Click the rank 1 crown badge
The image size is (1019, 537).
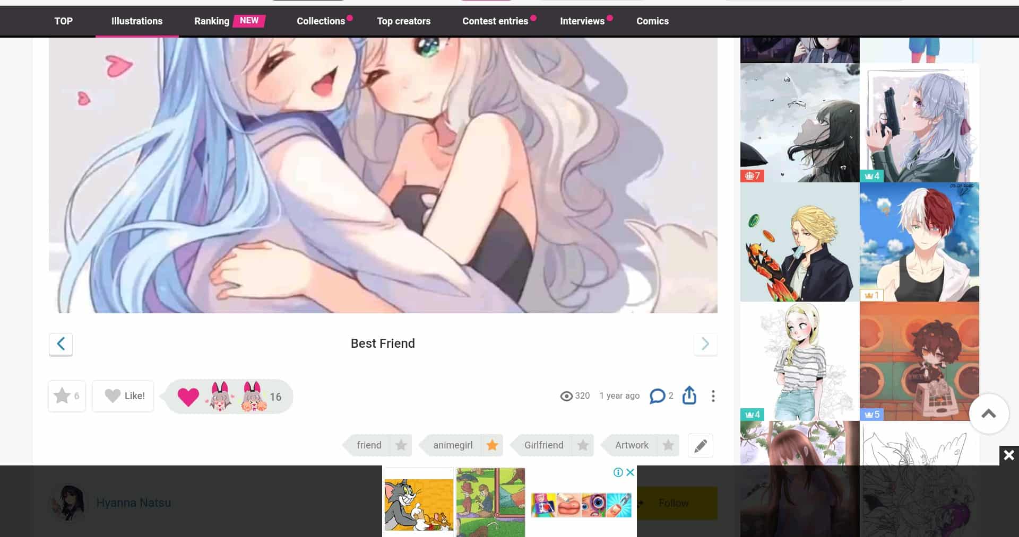871,295
